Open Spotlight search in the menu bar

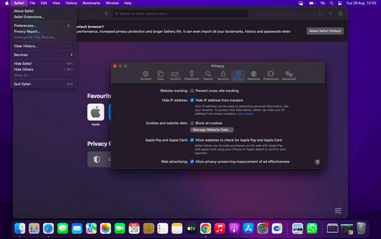[x=331, y=3]
